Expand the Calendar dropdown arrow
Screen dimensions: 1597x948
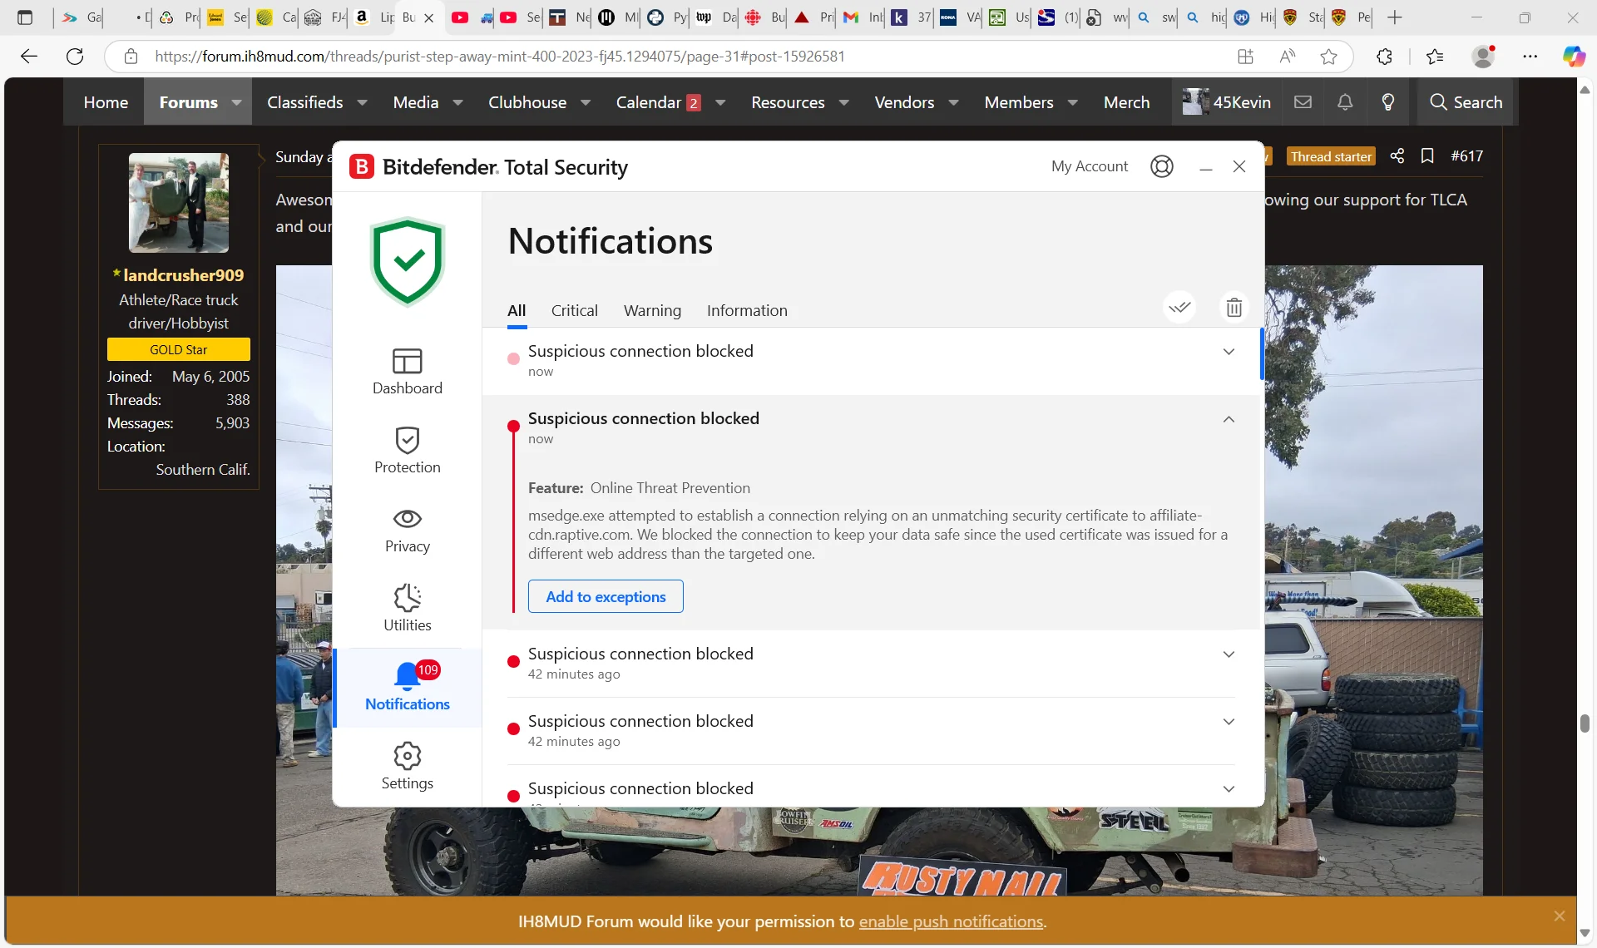click(720, 101)
